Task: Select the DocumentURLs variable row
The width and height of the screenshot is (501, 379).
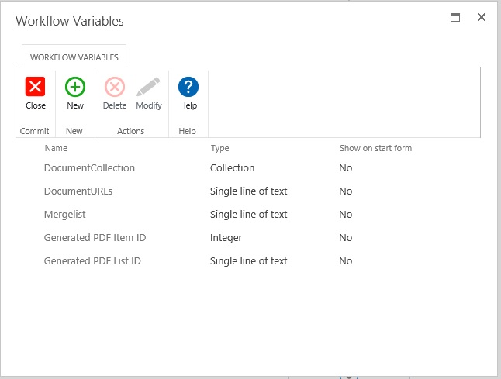Action: (78, 191)
